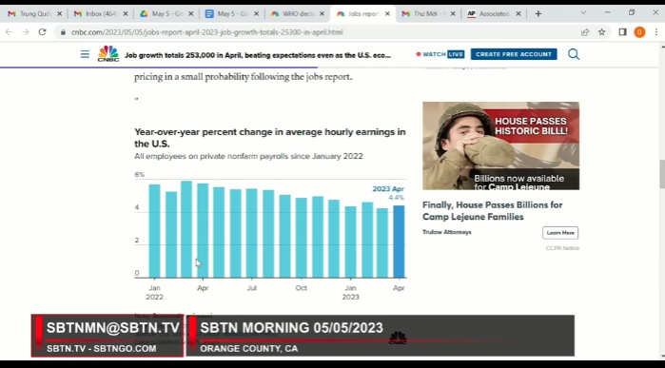Viewport: 665px width, 368px height.
Task: Open the CNBC site search magnifier
Action: click(x=574, y=54)
